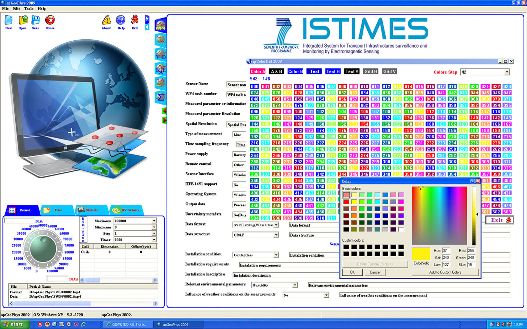
Task: Select the V-D sidebar icon
Action: coord(161,54)
